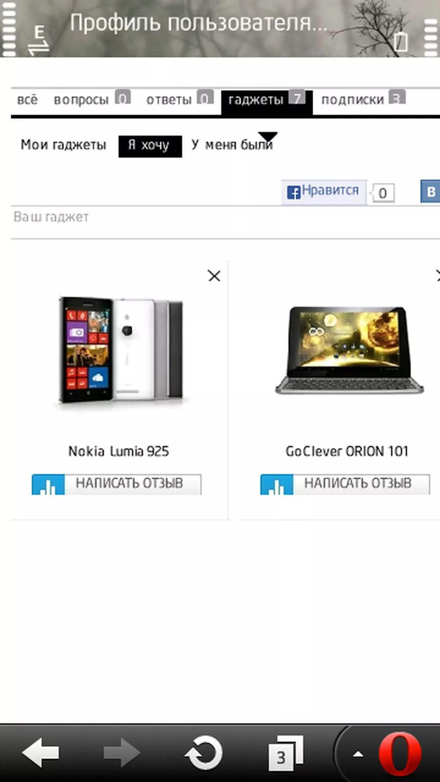Click the Ваш гаджет input field
This screenshot has height=782, width=440.
pos(225,217)
